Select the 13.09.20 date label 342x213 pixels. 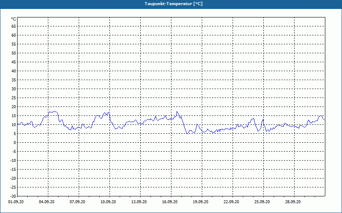click(139, 202)
